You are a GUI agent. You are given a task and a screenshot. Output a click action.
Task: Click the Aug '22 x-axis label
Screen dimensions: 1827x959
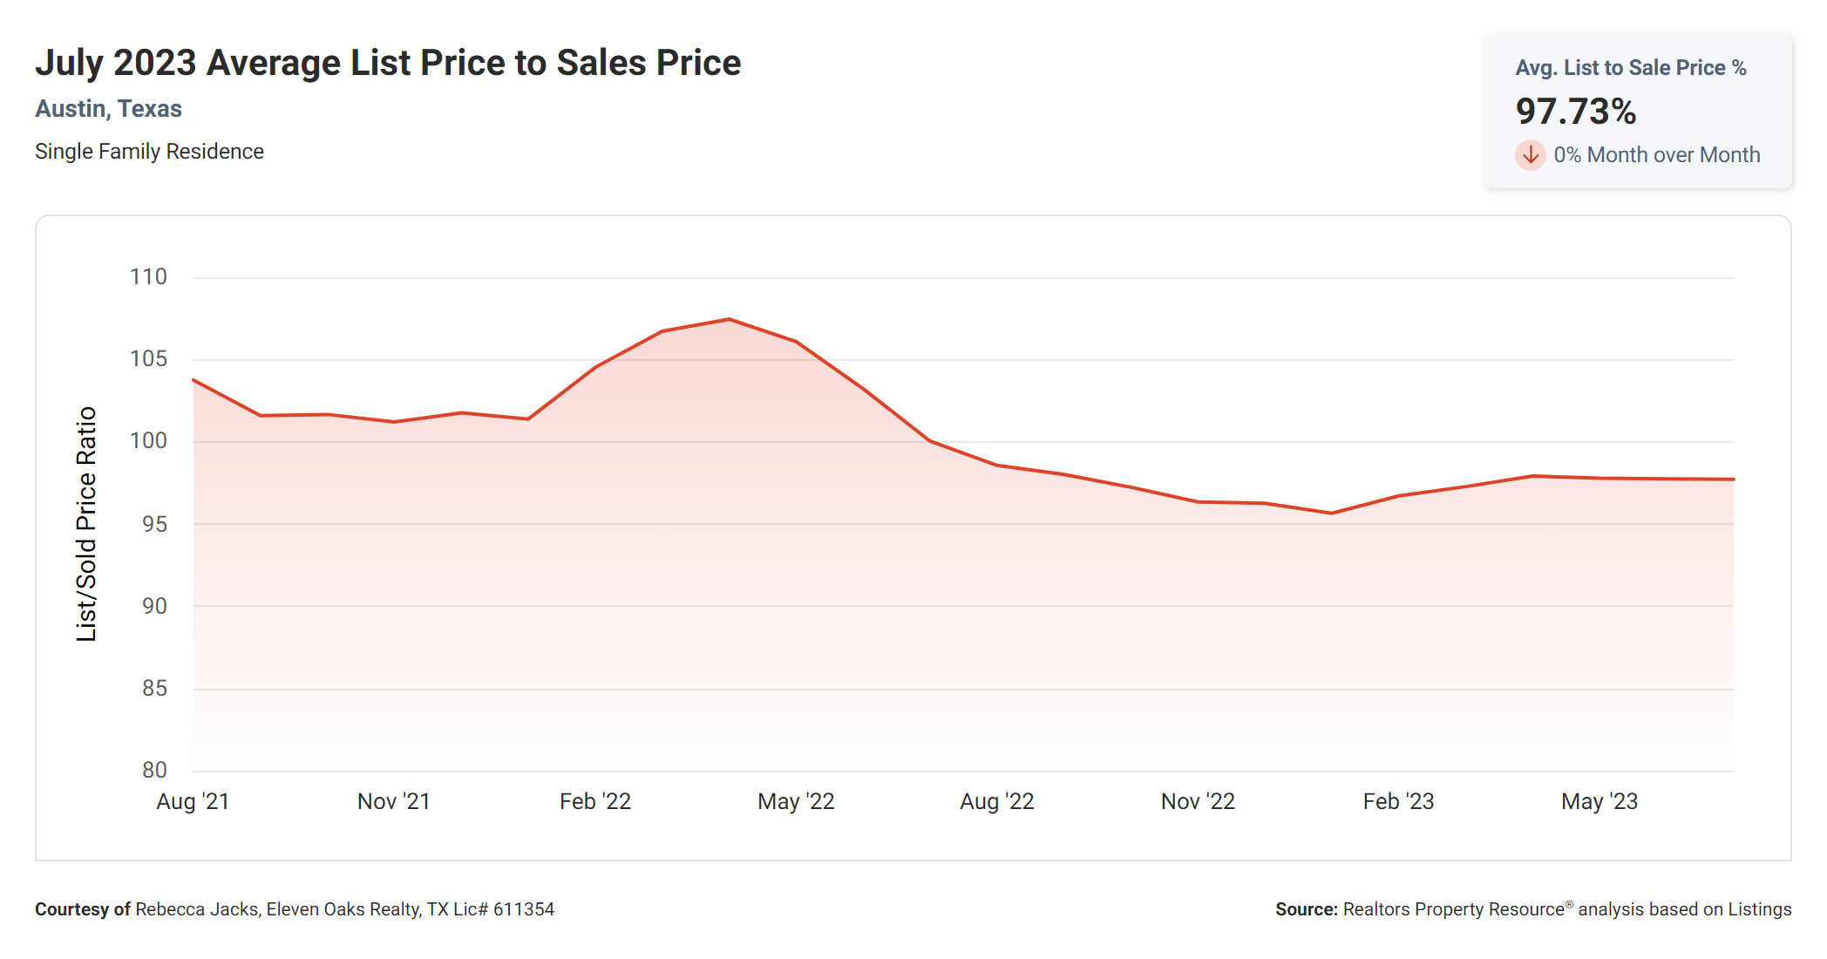click(x=996, y=801)
